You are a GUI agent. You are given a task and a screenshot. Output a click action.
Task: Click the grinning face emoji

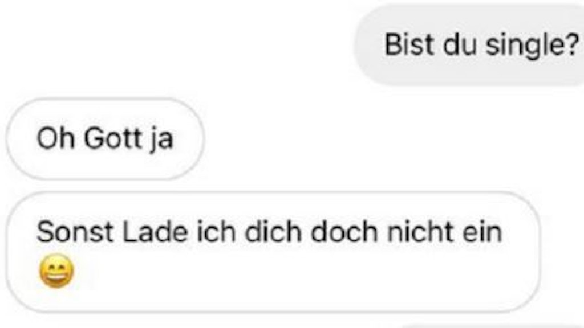point(56,270)
